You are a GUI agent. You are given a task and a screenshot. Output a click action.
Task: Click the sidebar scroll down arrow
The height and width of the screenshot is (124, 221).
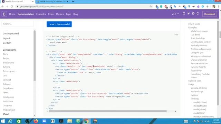pyautogui.click(x=35, y=116)
